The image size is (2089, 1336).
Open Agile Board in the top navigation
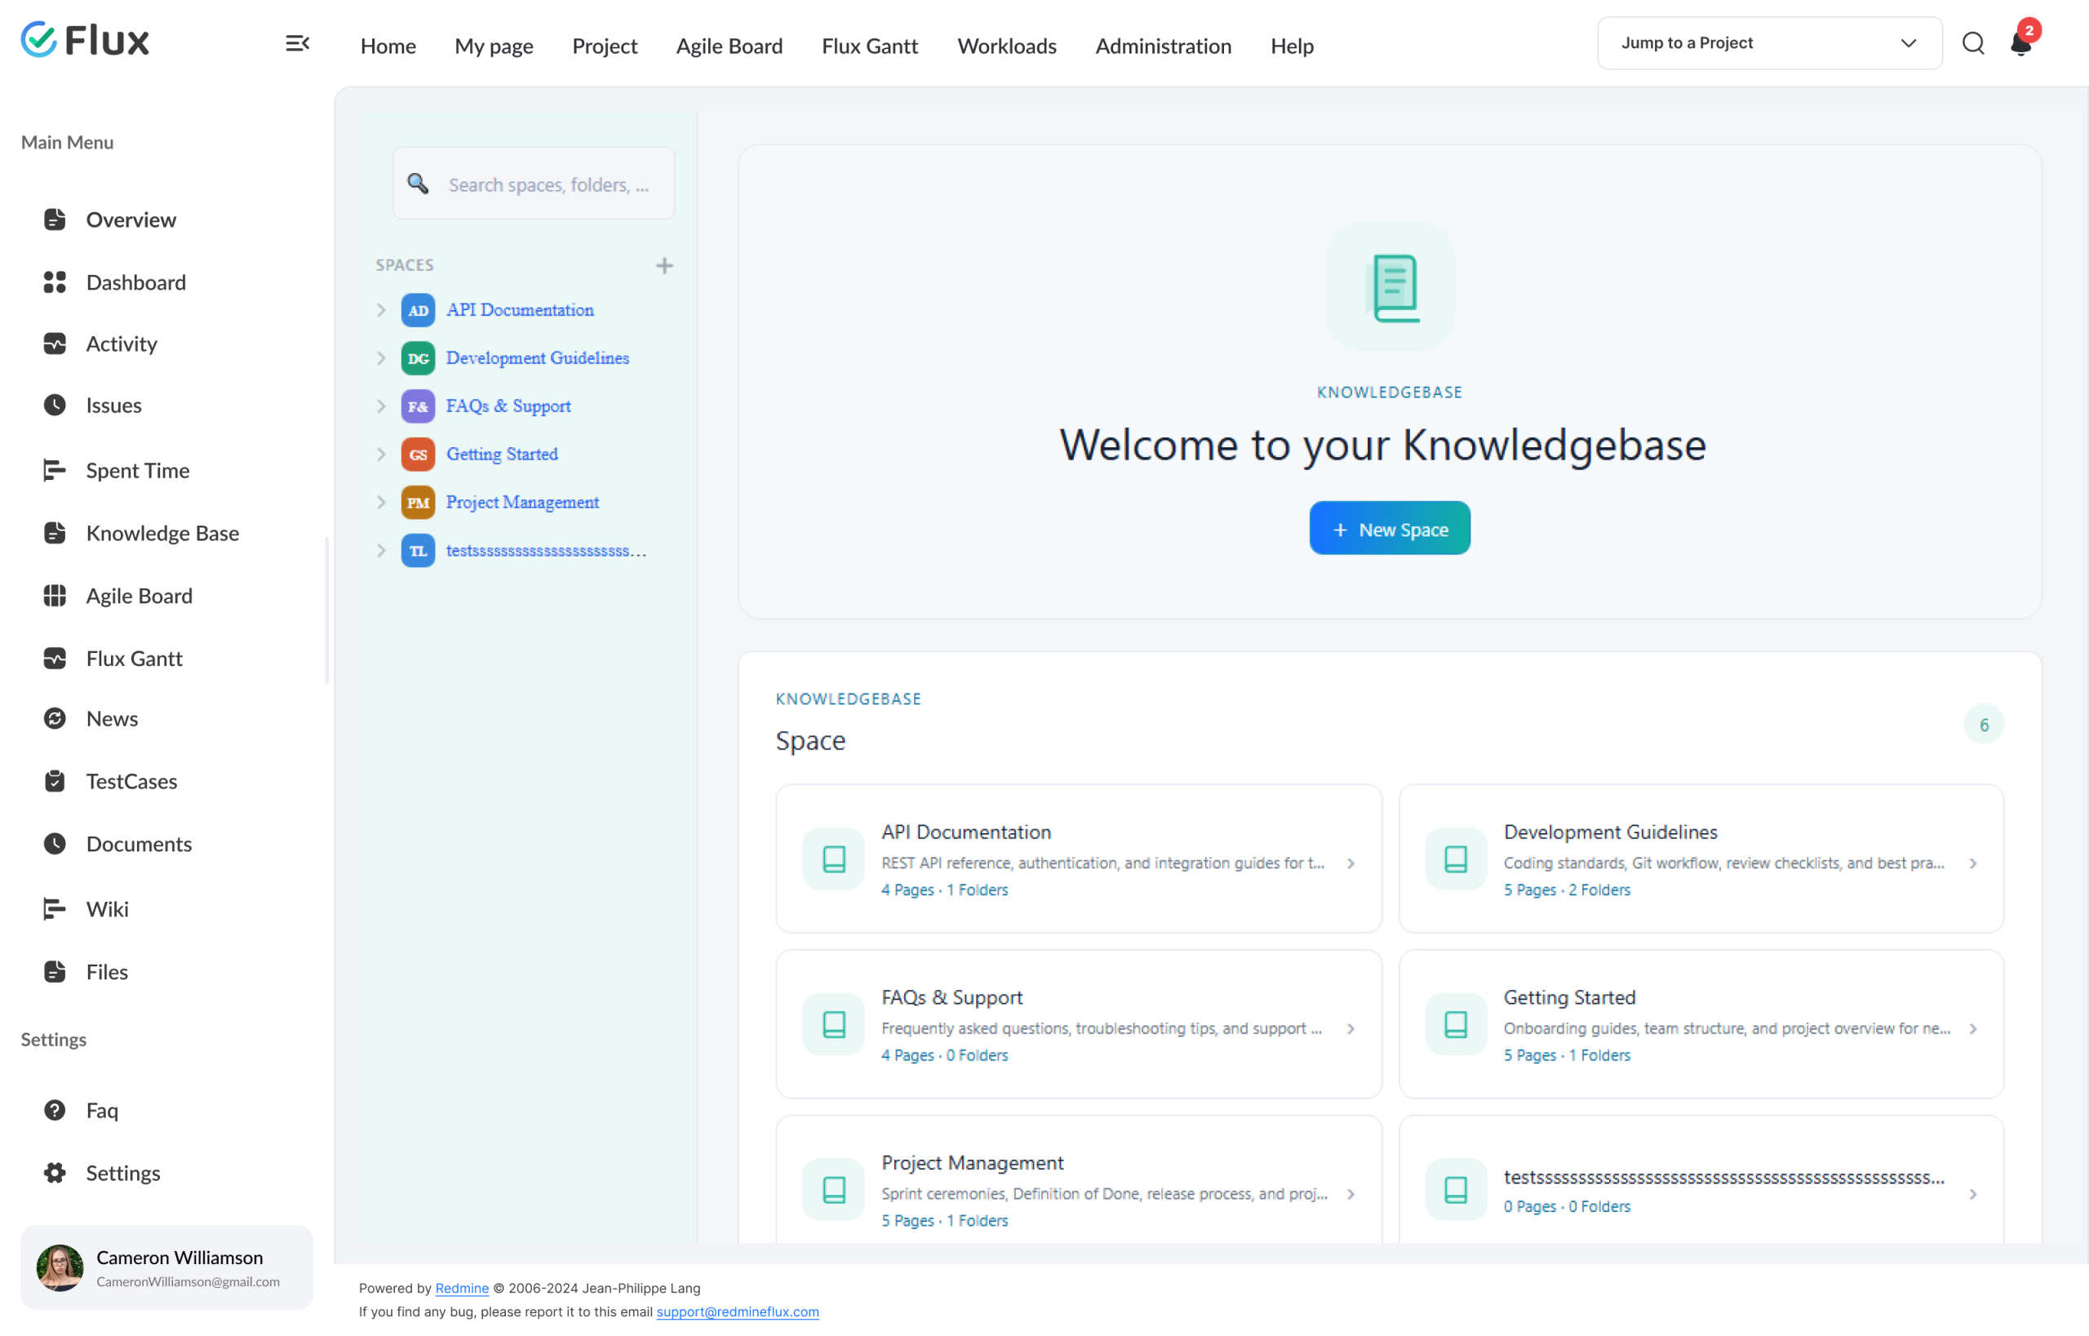coord(729,46)
